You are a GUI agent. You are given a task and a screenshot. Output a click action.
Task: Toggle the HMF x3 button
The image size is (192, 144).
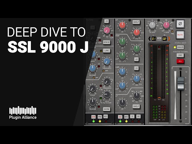tap(136, 59)
